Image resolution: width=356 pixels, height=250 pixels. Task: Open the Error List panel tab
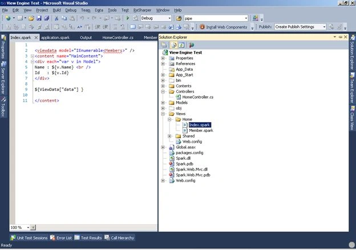(x=61, y=238)
